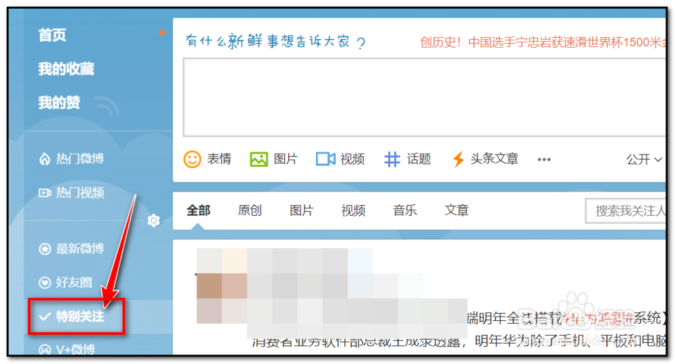675x364 pixels.
Task: Open 我的赞 likes page
Action: tap(59, 102)
